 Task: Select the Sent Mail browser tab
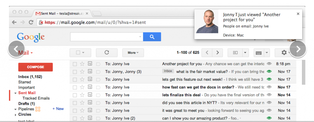pos(62,13)
